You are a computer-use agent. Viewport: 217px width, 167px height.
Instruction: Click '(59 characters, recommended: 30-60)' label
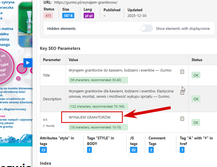click(98, 80)
